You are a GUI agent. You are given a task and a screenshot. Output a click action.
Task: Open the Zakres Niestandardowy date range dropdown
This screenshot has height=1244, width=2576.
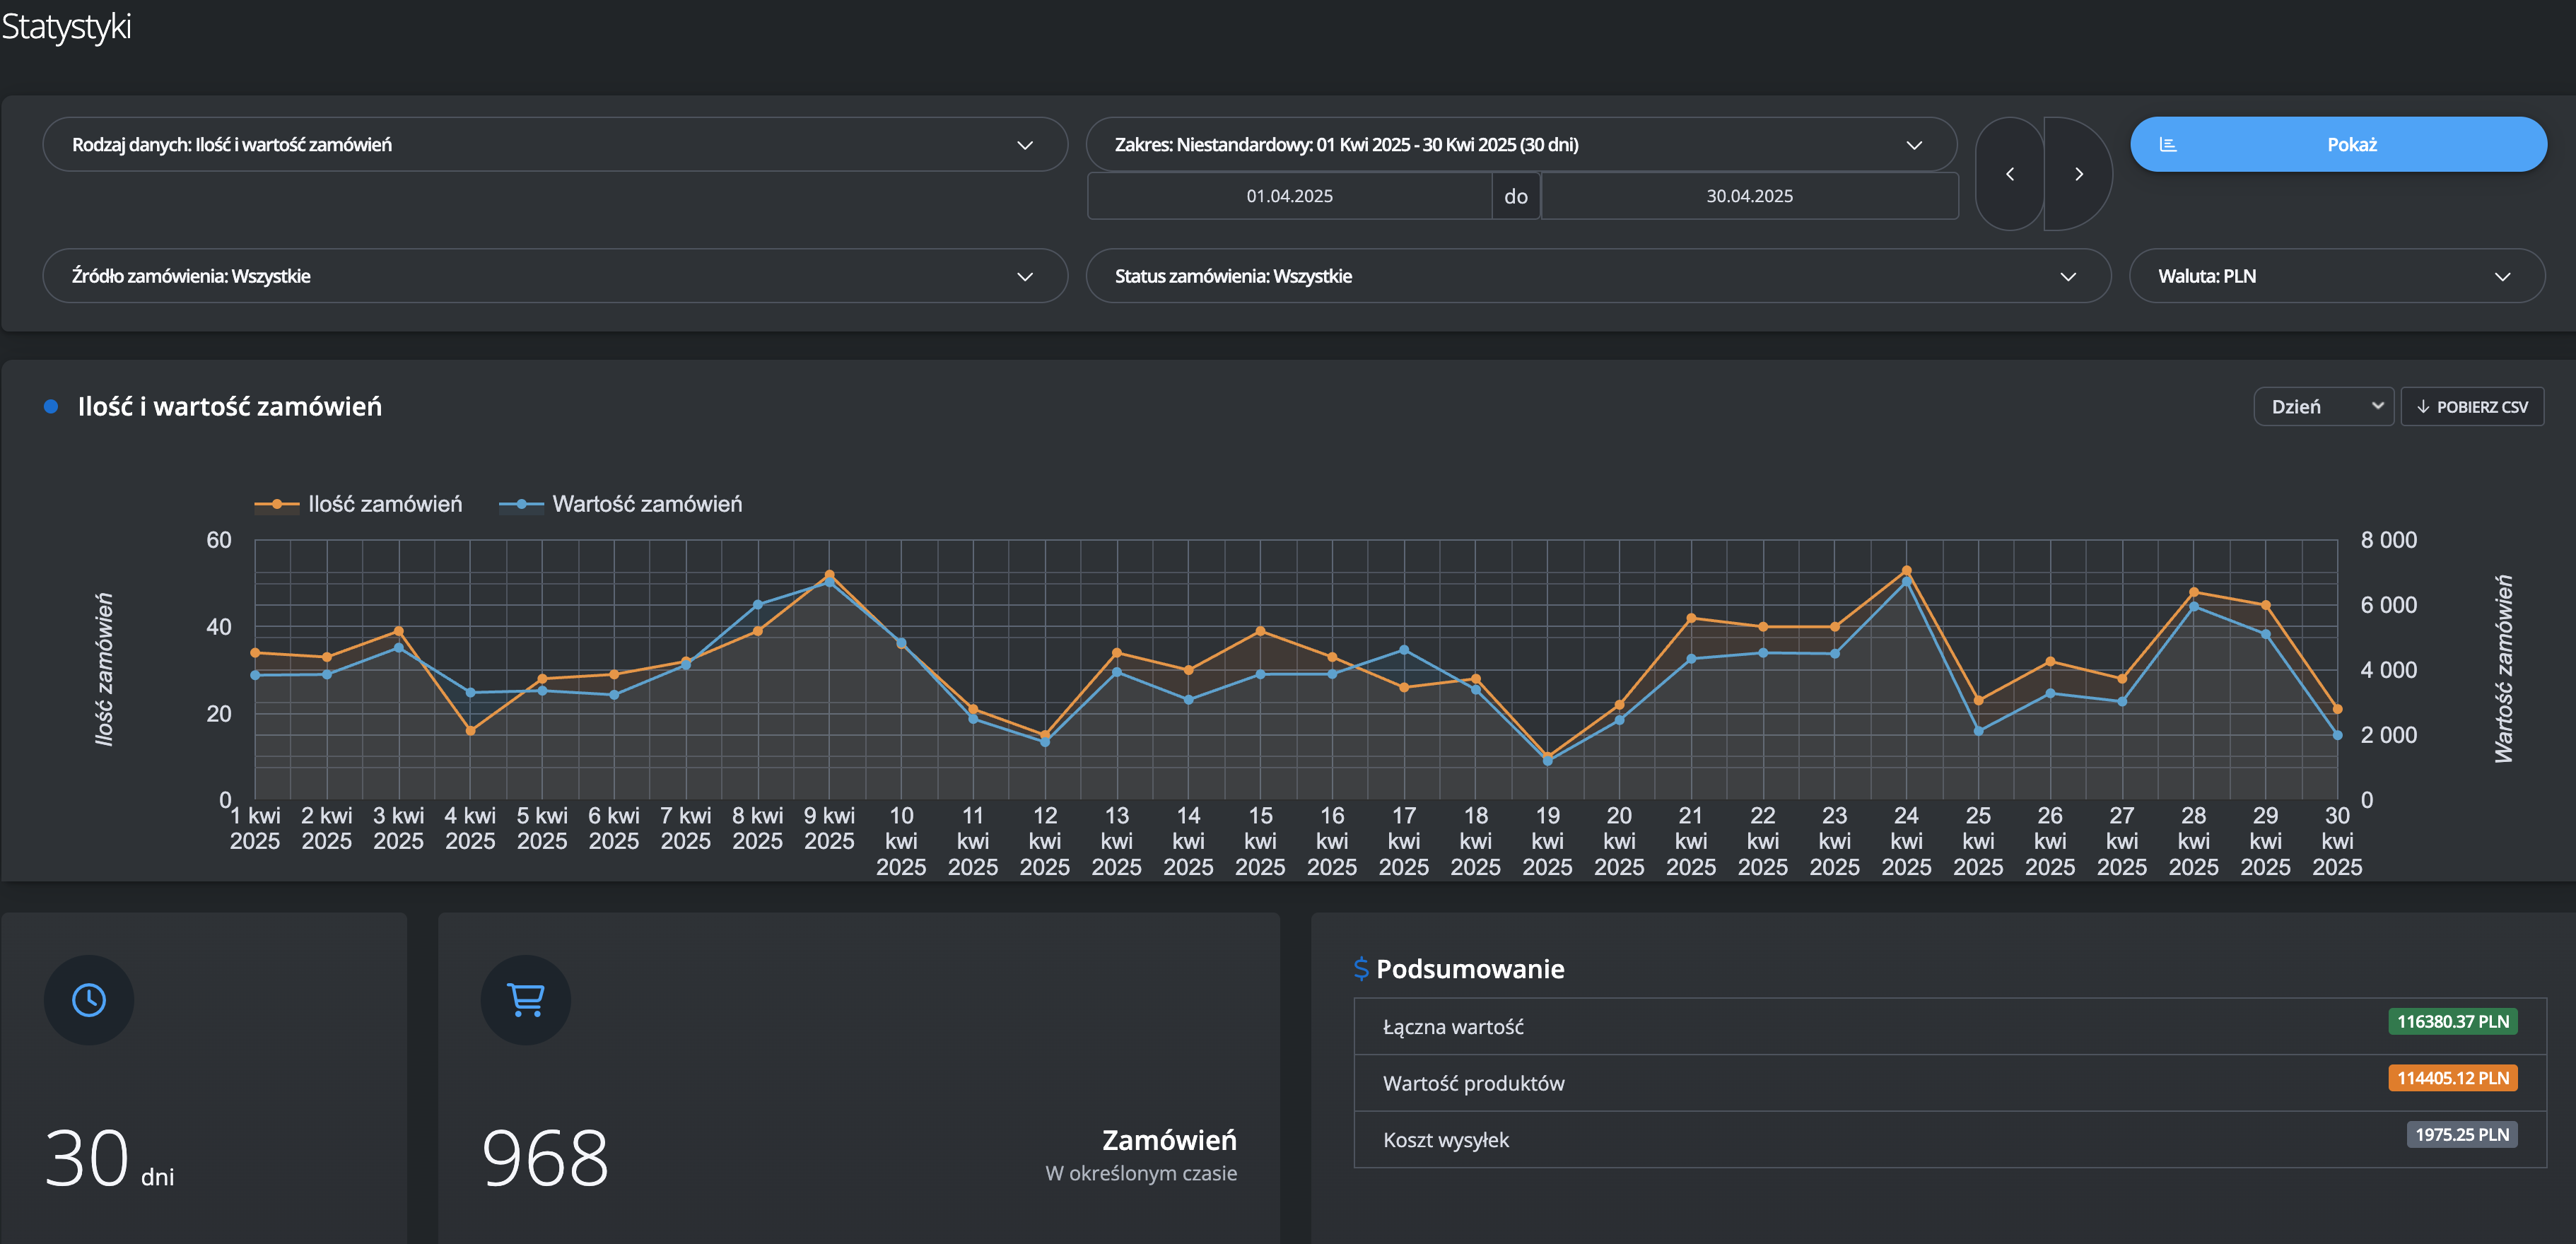pos(1521,145)
